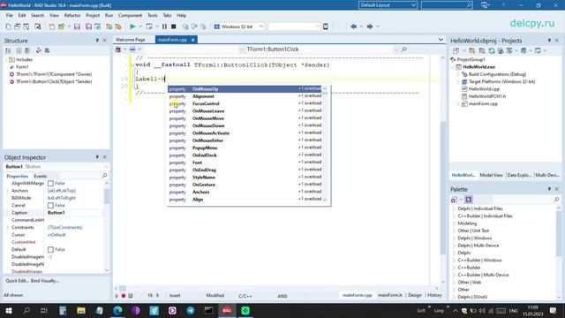Click the device icon beside empty toolbar combo
Image resolution: width=565 pixels, height=318 pixels.
326,26
